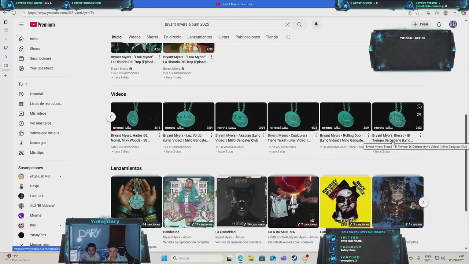The image size is (469, 264).
Task: Add El Tiempo Se Detiene to queue
Action: click(x=419, y=115)
